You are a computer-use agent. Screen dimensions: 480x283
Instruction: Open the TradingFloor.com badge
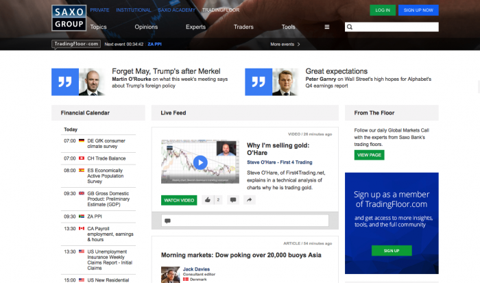tap(76, 44)
